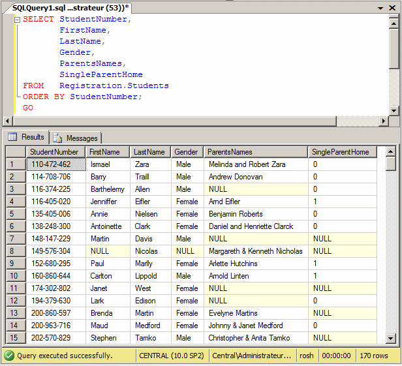This screenshot has width=402, height=366.
Task: Results grid scrollbar down arrow
Action: (390, 339)
